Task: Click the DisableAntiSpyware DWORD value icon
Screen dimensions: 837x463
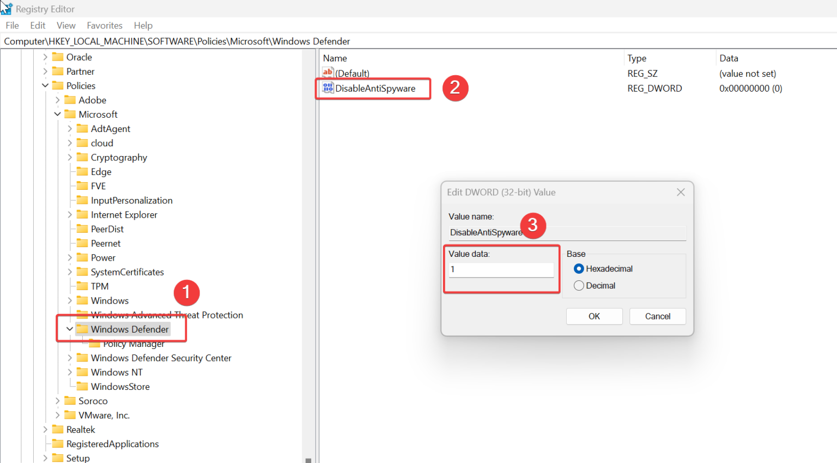Action: (327, 88)
